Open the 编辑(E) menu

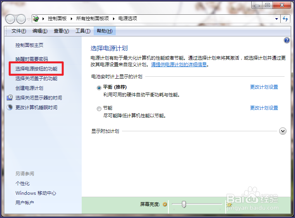coord(40,31)
